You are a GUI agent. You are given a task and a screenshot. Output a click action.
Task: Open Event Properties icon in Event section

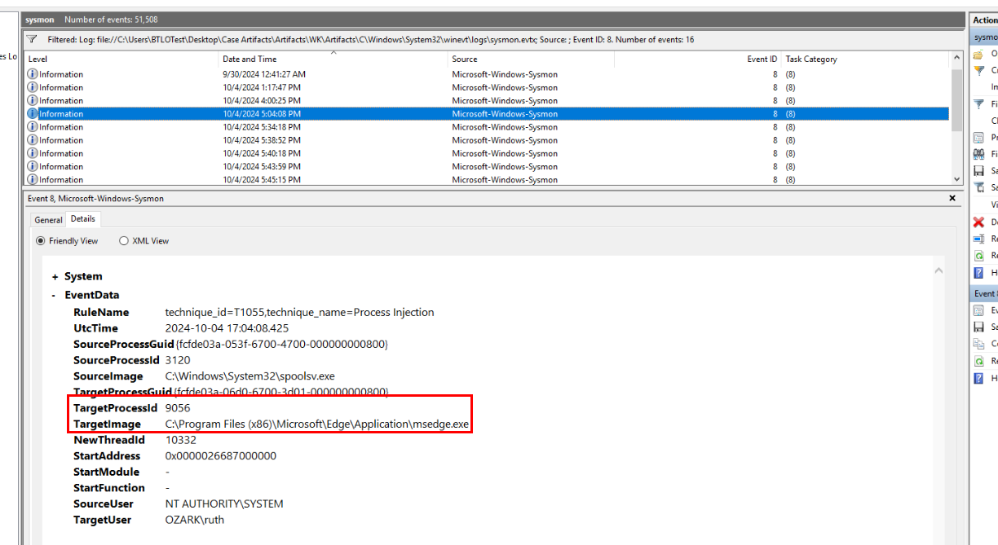(x=978, y=310)
